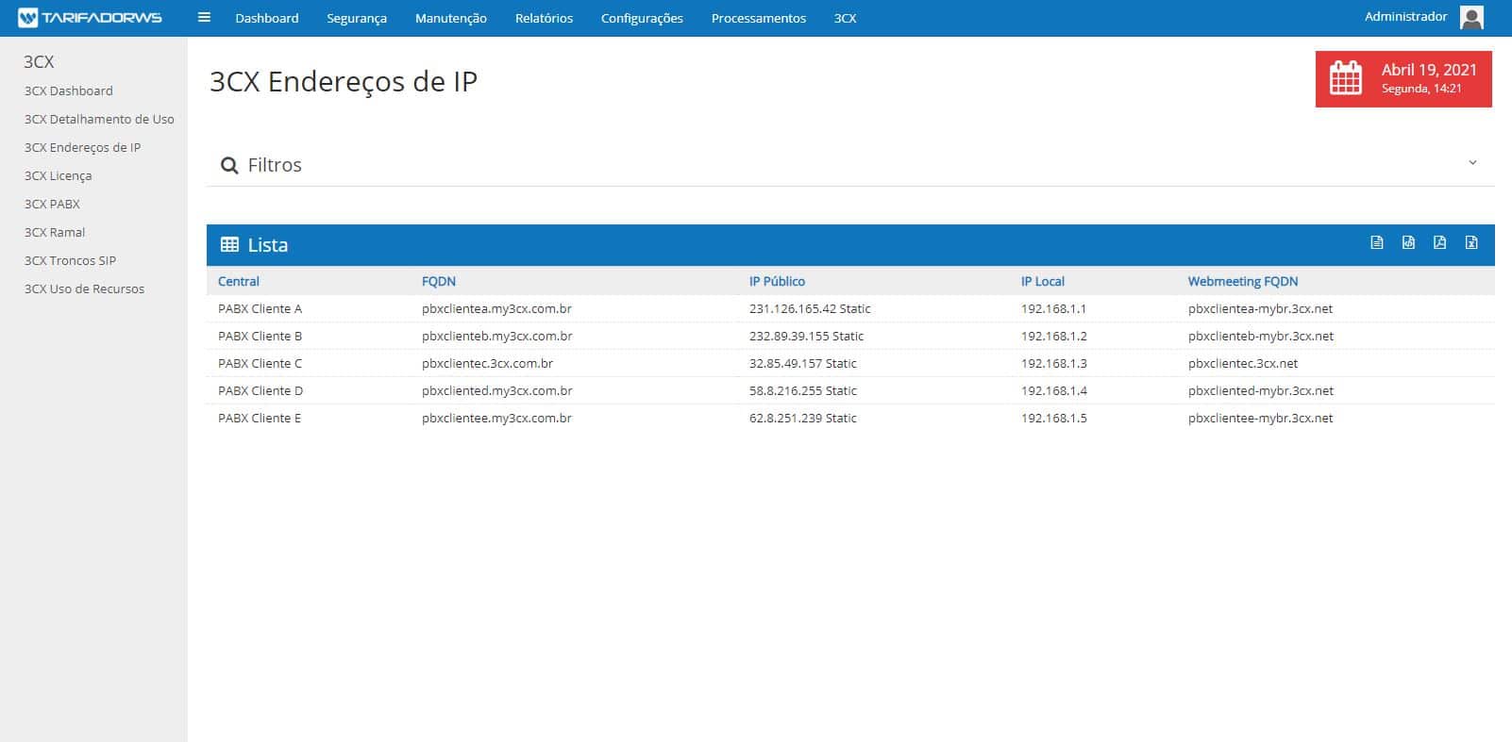The width and height of the screenshot is (1512, 742).
Task: Open the Processamentos menu
Action: [759, 18]
